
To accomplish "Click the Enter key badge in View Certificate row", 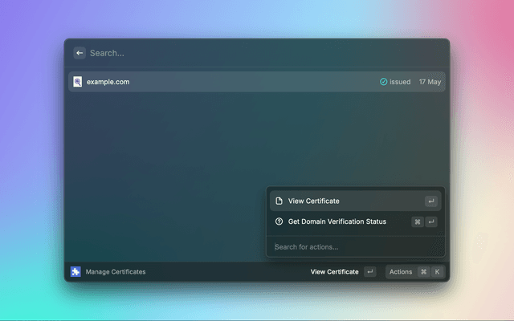I will click(431, 201).
